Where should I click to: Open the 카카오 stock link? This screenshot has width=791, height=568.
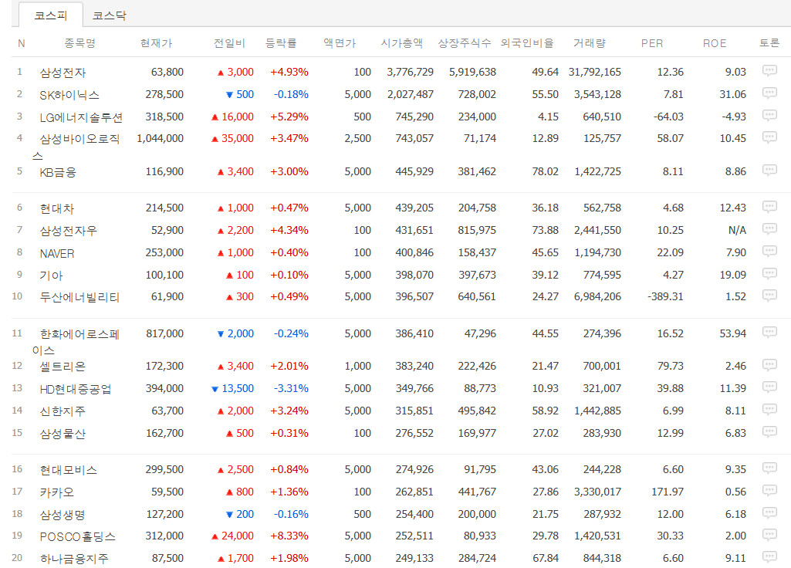[56, 492]
